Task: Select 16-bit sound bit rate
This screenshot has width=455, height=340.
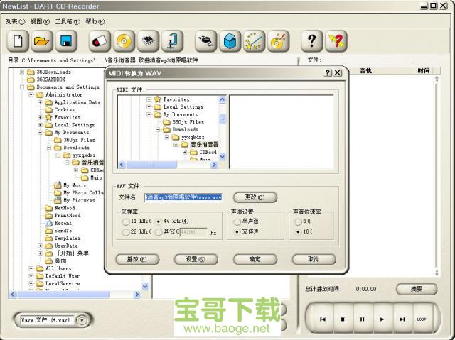Action: [x=299, y=231]
